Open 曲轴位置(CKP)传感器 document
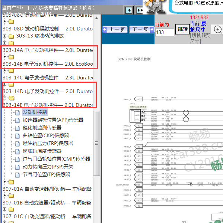This screenshot has width=223, height=223. point(46,135)
